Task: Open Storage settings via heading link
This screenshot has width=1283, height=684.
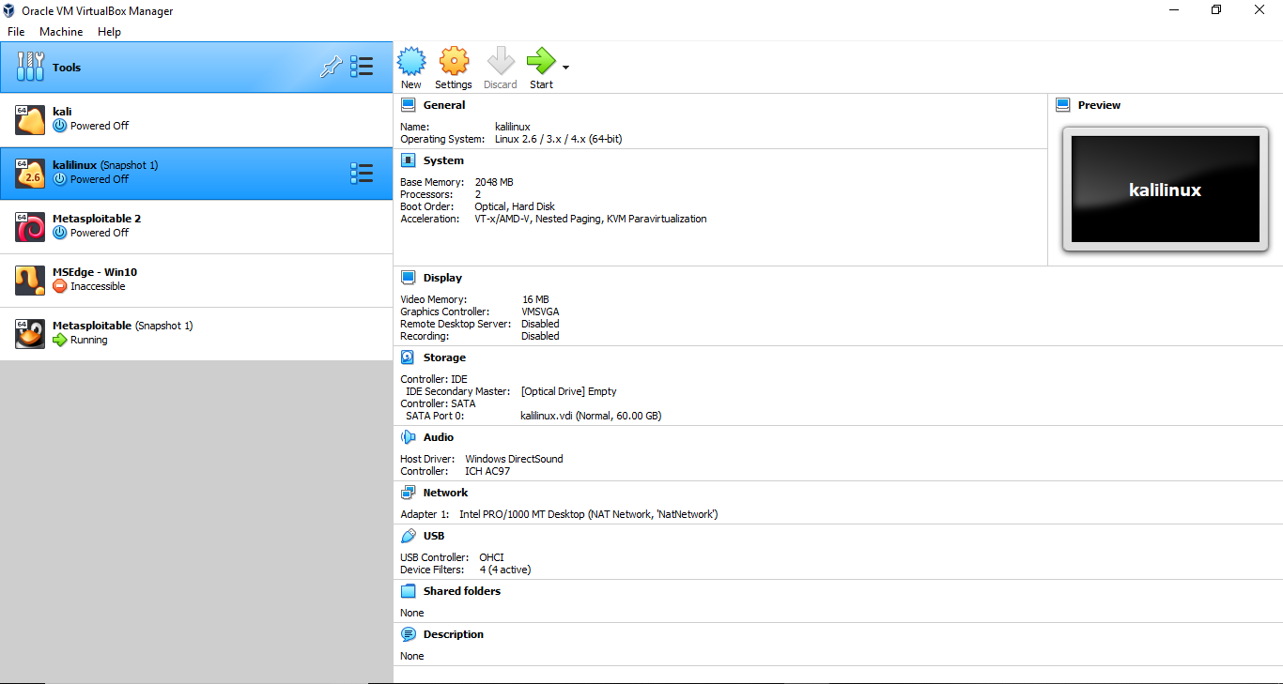Action: pyautogui.click(x=444, y=357)
